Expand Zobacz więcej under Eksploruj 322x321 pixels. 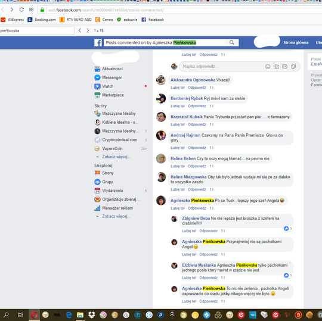116,216
